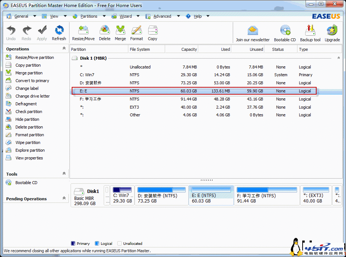Viewport: 346px width, 257px height.
Task: Open the Help menu
Action: click(x=198, y=16)
